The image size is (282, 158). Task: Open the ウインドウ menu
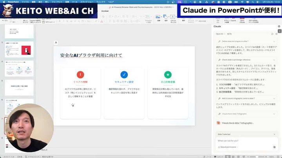101,2
